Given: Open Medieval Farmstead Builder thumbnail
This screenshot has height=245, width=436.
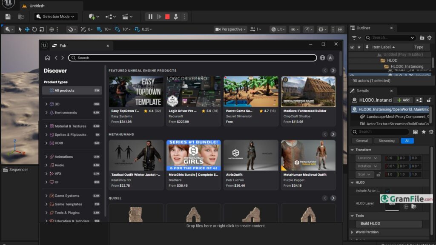Looking at the screenshot, I should (308, 91).
